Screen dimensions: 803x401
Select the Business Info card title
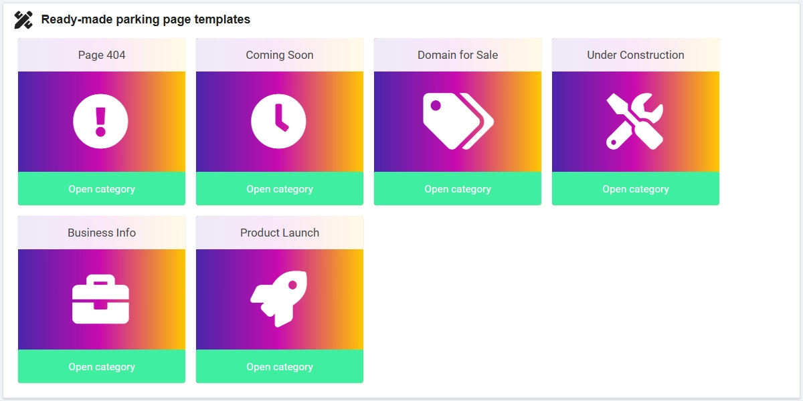click(x=102, y=233)
